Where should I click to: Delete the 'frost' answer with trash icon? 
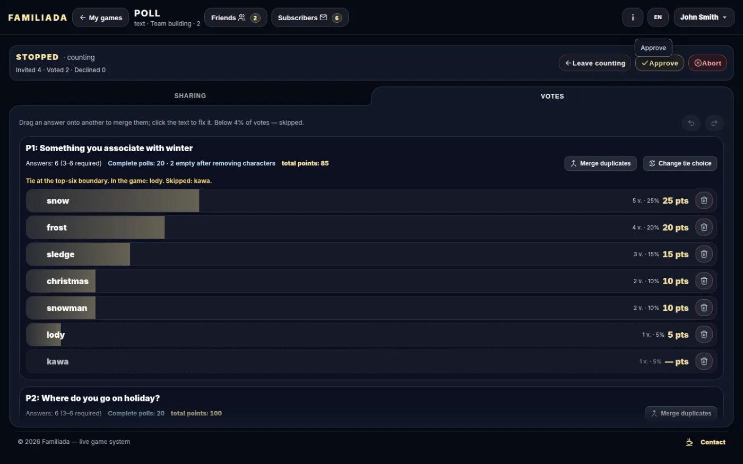pyautogui.click(x=704, y=227)
